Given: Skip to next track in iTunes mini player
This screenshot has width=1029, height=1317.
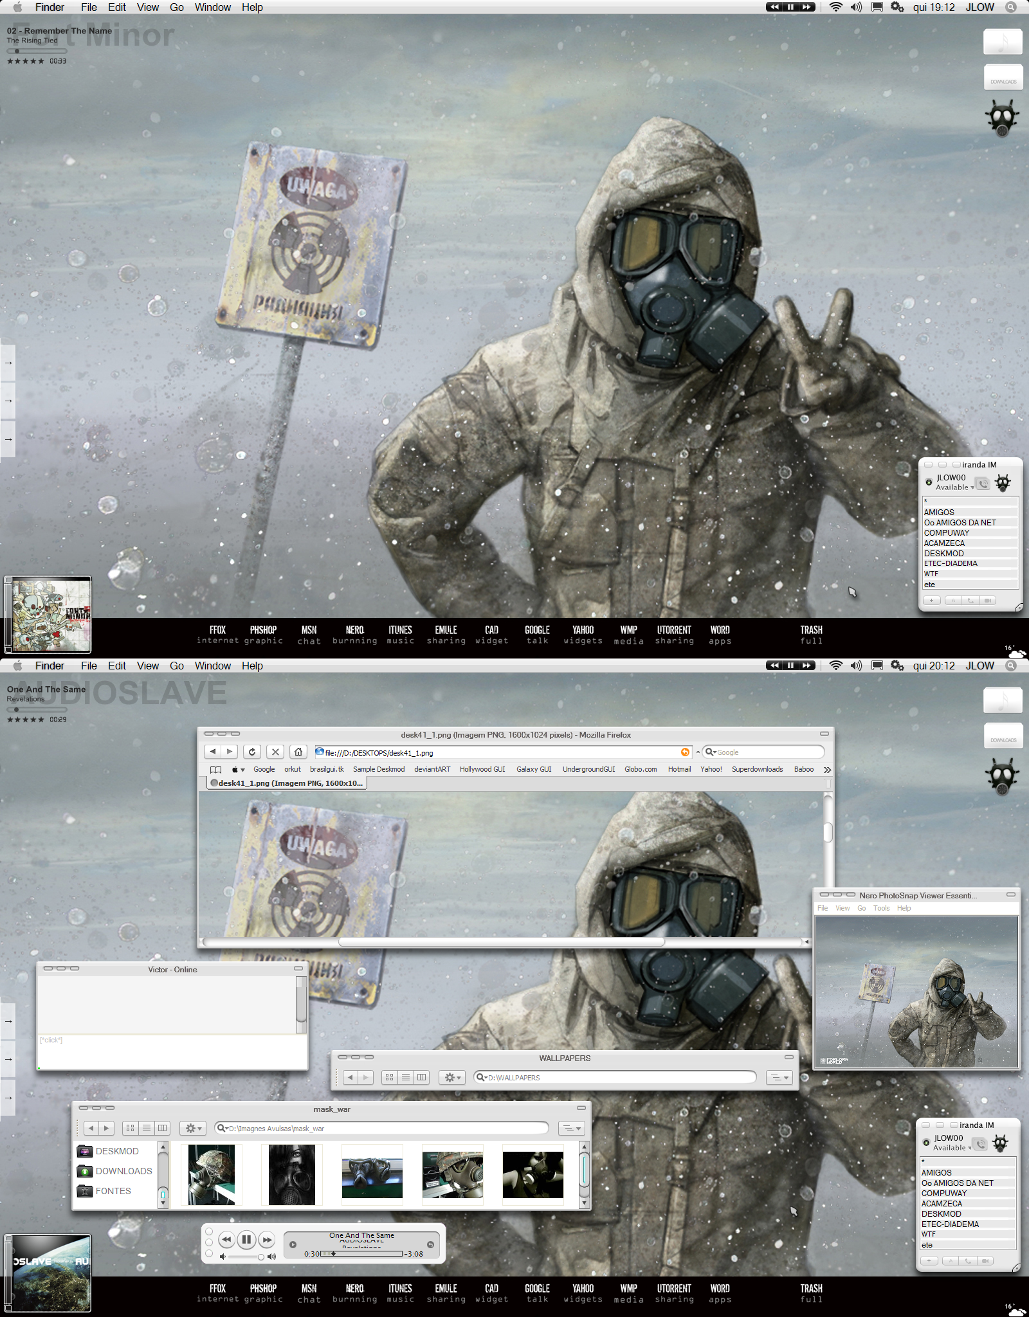Looking at the screenshot, I should coord(267,1239).
